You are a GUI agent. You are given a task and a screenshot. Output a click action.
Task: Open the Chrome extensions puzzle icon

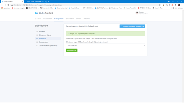176,5
